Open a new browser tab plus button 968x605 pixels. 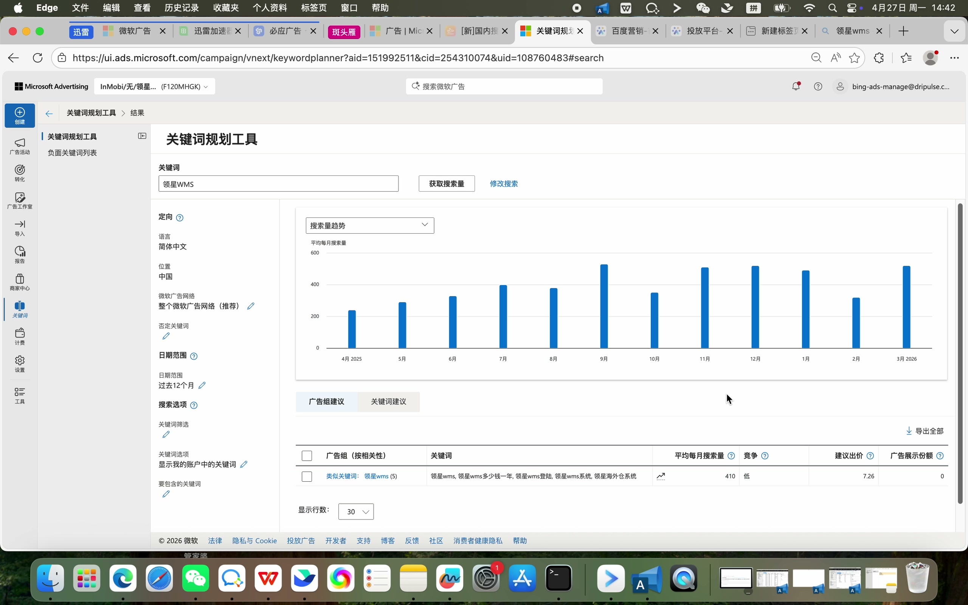[x=903, y=31]
